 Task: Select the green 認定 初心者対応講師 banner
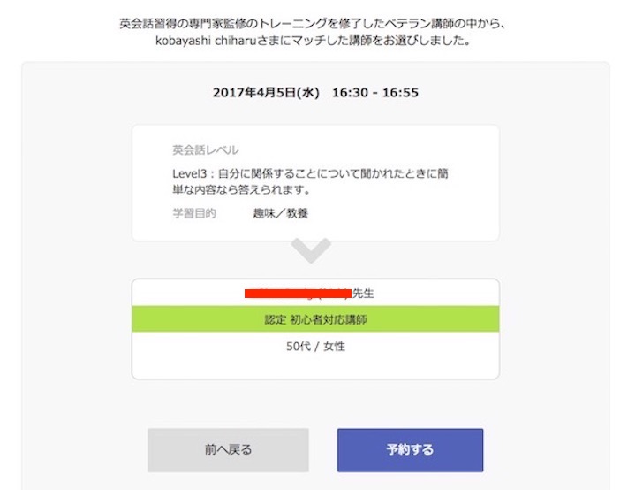point(315,319)
